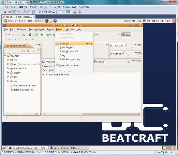Collapse the bc9-leds project node

5,56
